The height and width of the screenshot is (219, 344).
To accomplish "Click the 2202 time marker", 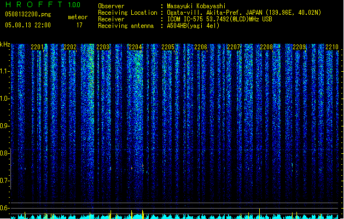I will tap(70, 47).
